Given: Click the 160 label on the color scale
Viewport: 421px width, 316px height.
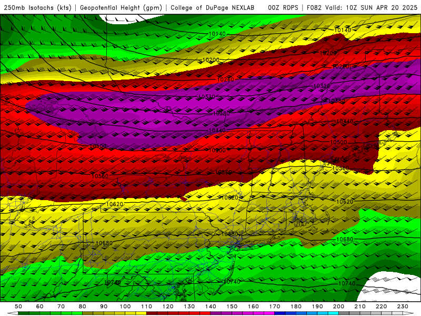Looking at the screenshot, I should click(253, 307).
